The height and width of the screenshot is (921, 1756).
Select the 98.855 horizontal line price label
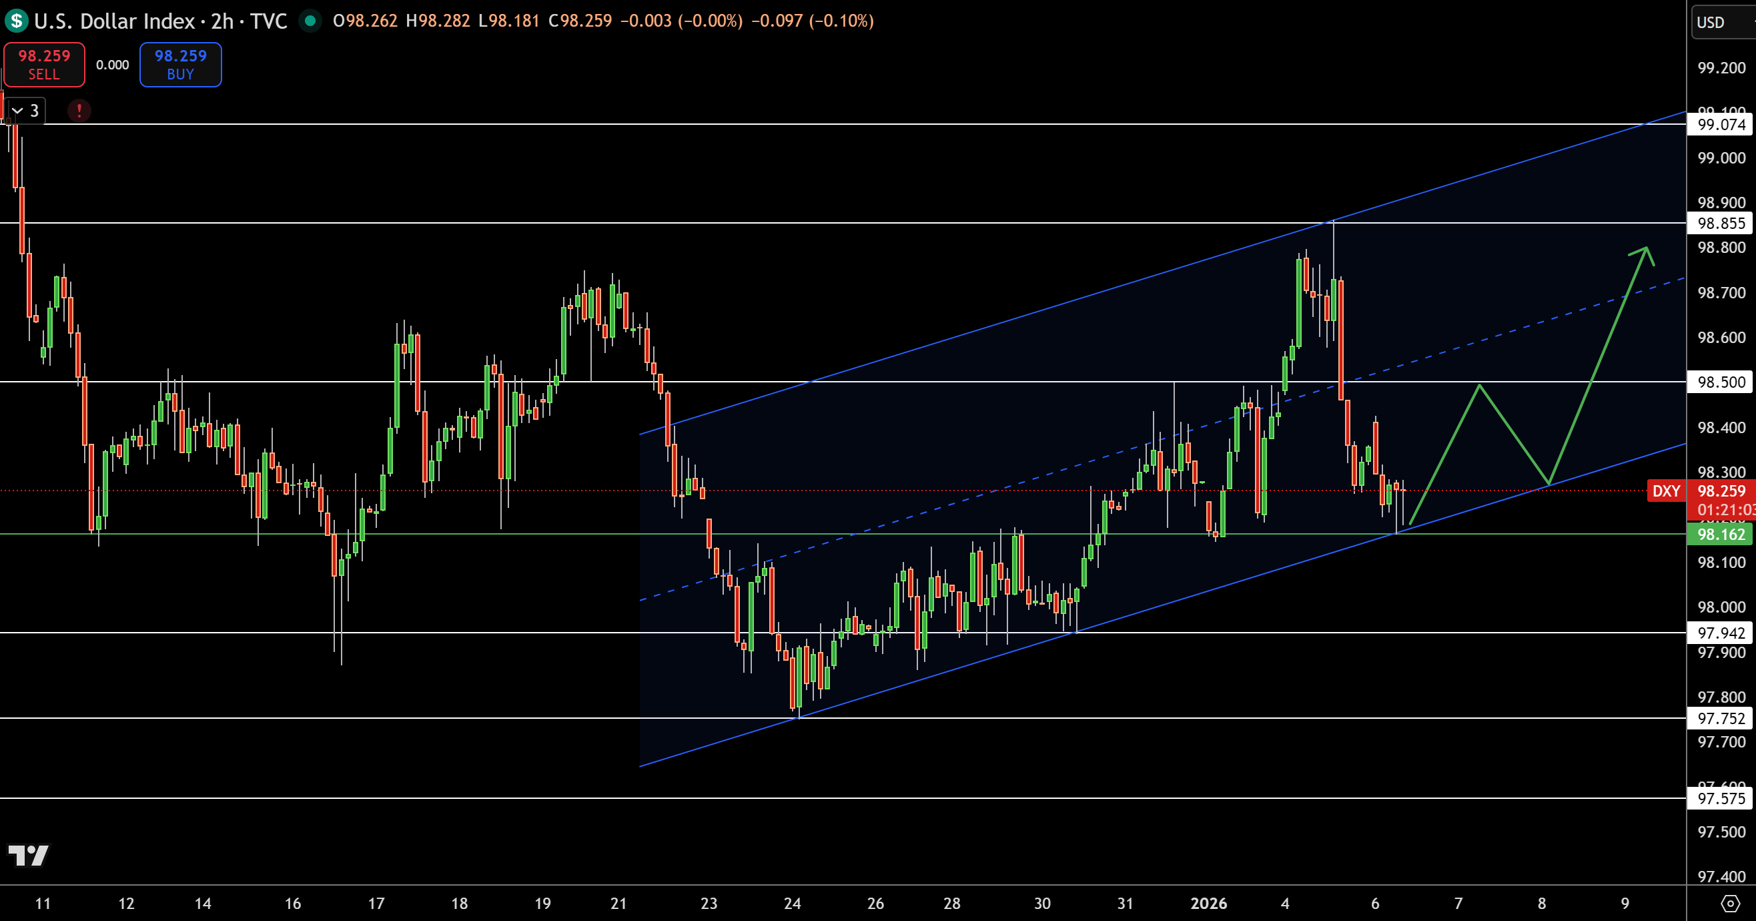click(x=1721, y=223)
